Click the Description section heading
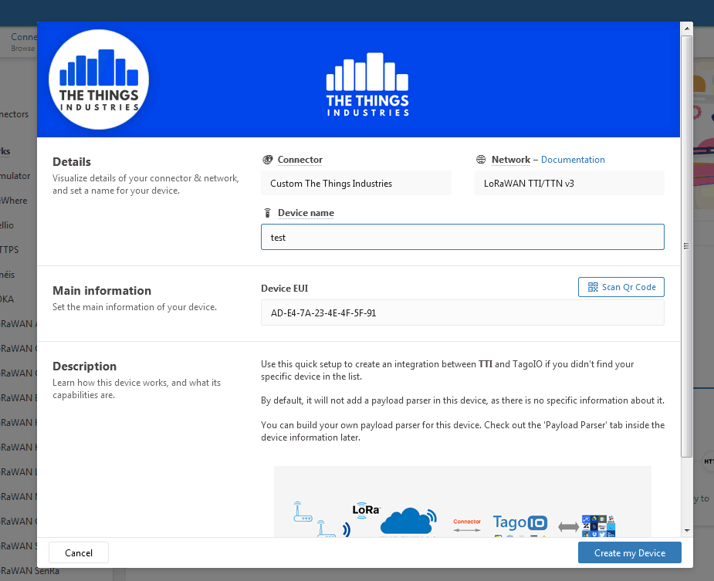Image resolution: width=714 pixels, height=581 pixels. point(85,366)
